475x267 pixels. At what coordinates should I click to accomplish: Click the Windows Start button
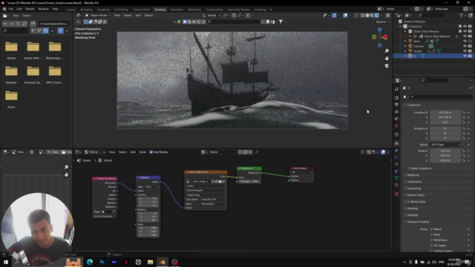click(x=6, y=262)
